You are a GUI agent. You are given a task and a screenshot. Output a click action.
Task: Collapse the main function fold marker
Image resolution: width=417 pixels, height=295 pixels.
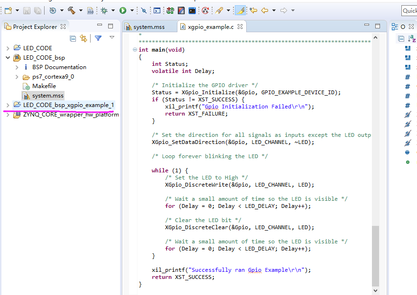click(135, 50)
